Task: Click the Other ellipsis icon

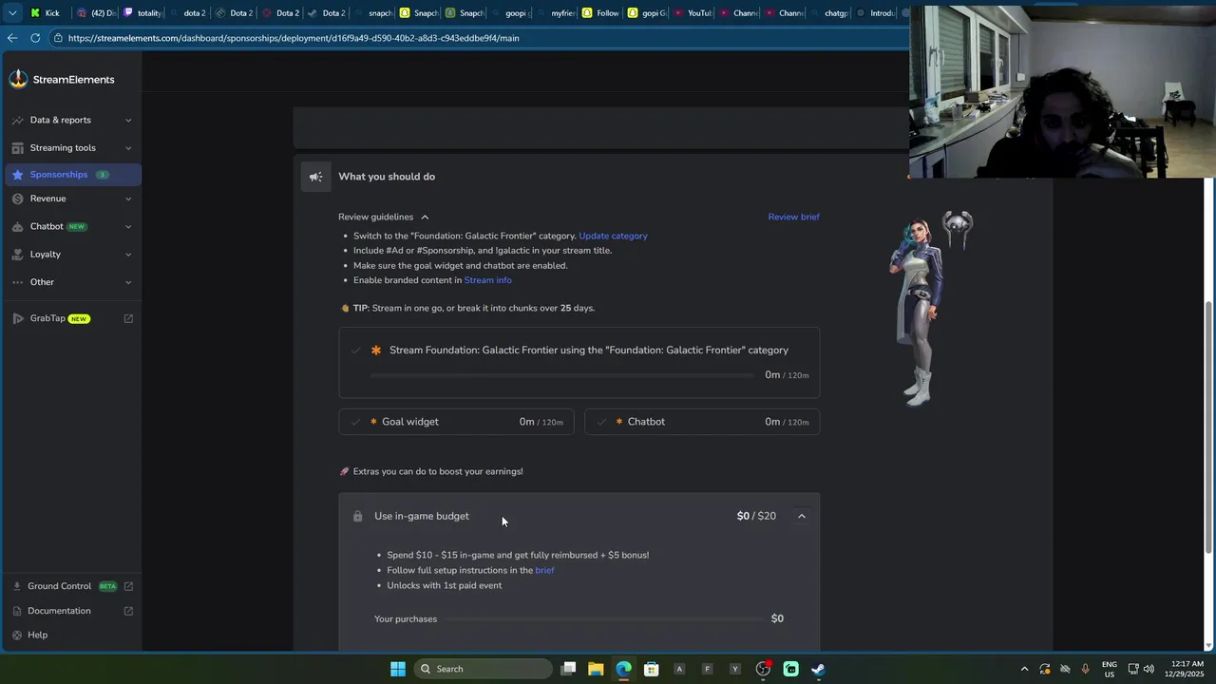Action: pyautogui.click(x=17, y=282)
